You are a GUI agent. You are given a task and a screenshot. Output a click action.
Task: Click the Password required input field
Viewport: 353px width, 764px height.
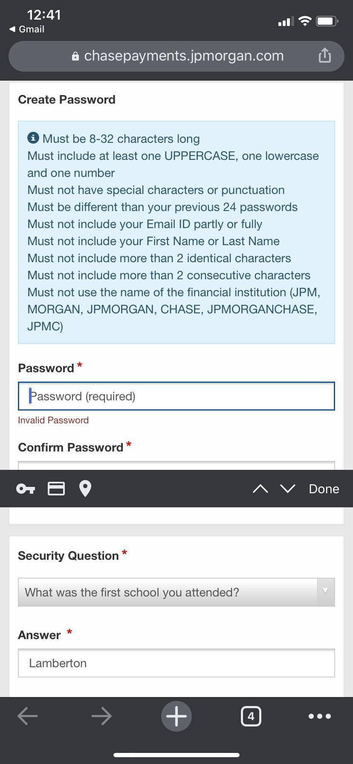(x=176, y=396)
